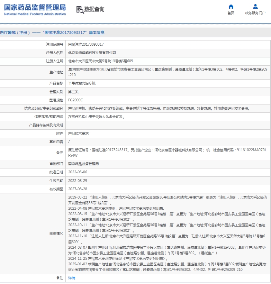
Task: Click National Medical Products Administration subtitle
Action: pos(35,14)
